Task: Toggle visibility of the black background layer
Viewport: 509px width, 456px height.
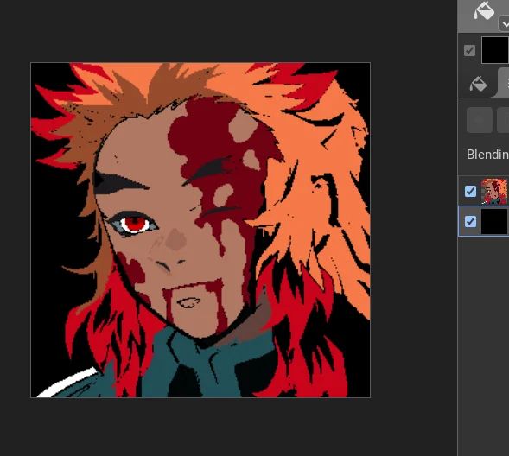Action: pyautogui.click(x=470, y=222)
